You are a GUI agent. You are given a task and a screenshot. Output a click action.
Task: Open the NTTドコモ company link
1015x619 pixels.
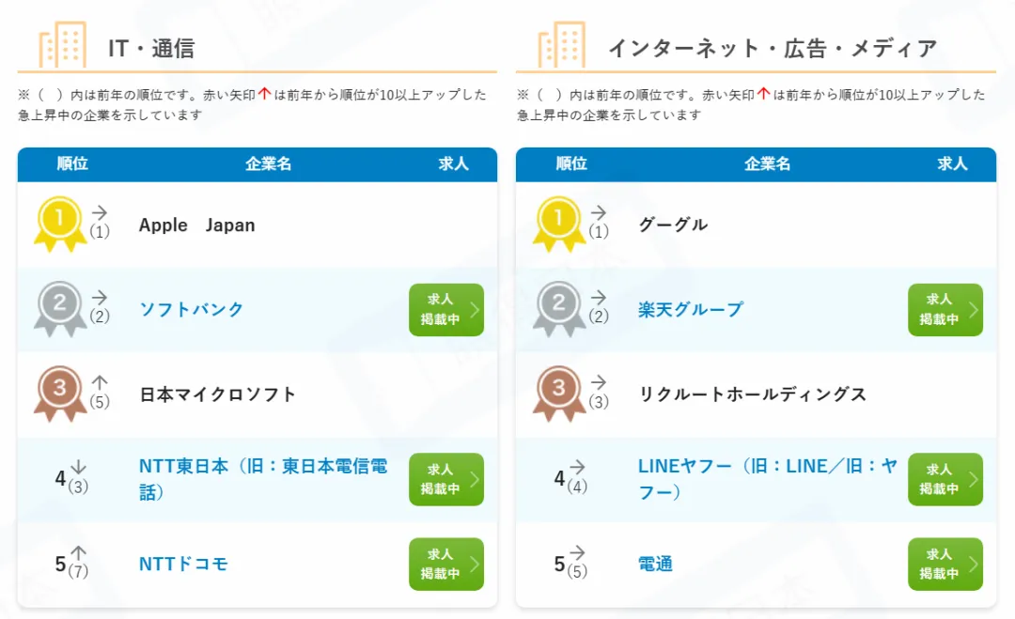tap(183, 564)
